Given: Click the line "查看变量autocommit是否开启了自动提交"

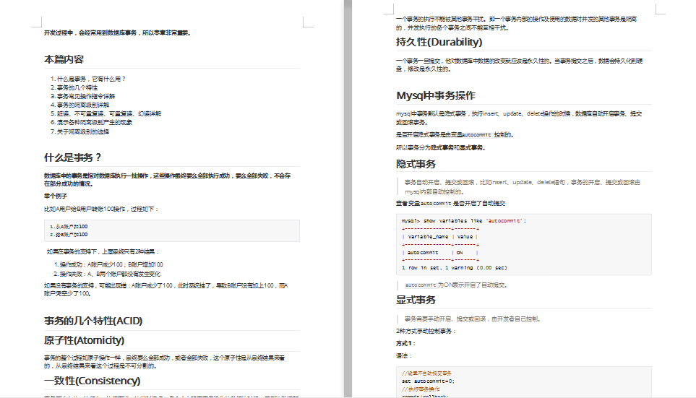Looking at the screenshot, I should (x=450, y=204).
